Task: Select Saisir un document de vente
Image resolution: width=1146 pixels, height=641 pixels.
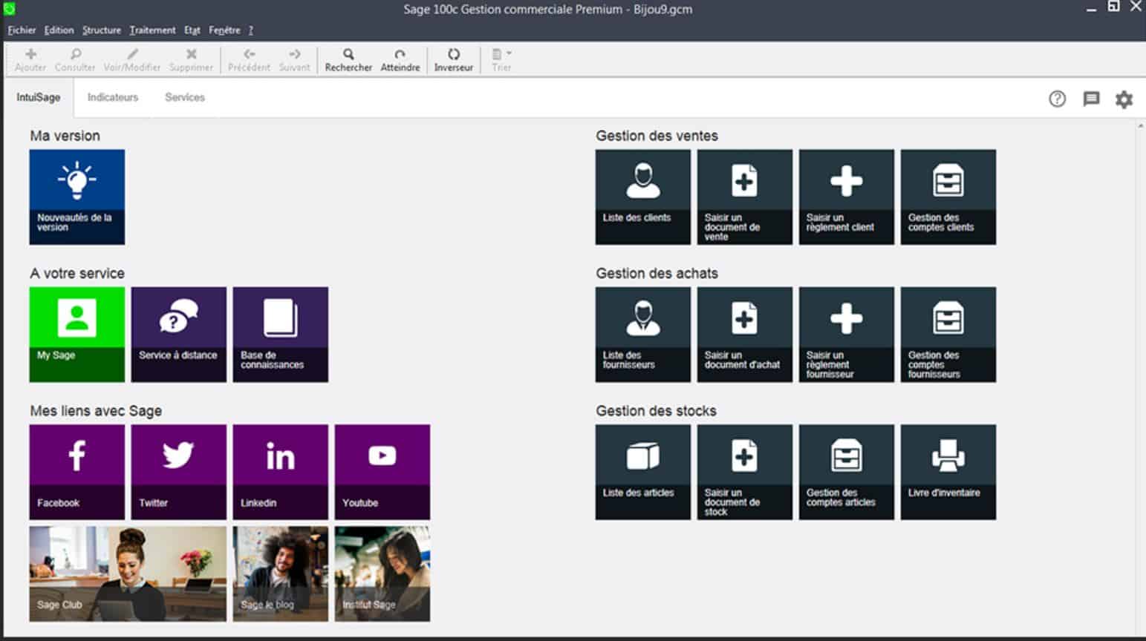Action: click(744, 196)
